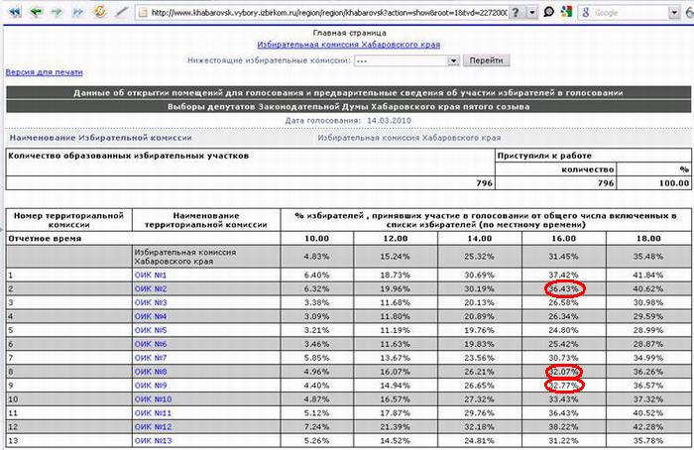Image resolution: width=694 pixels, height=450 pixels.
Task: Click the rewind double-arrow navigation icon
Action: [13, 13]
